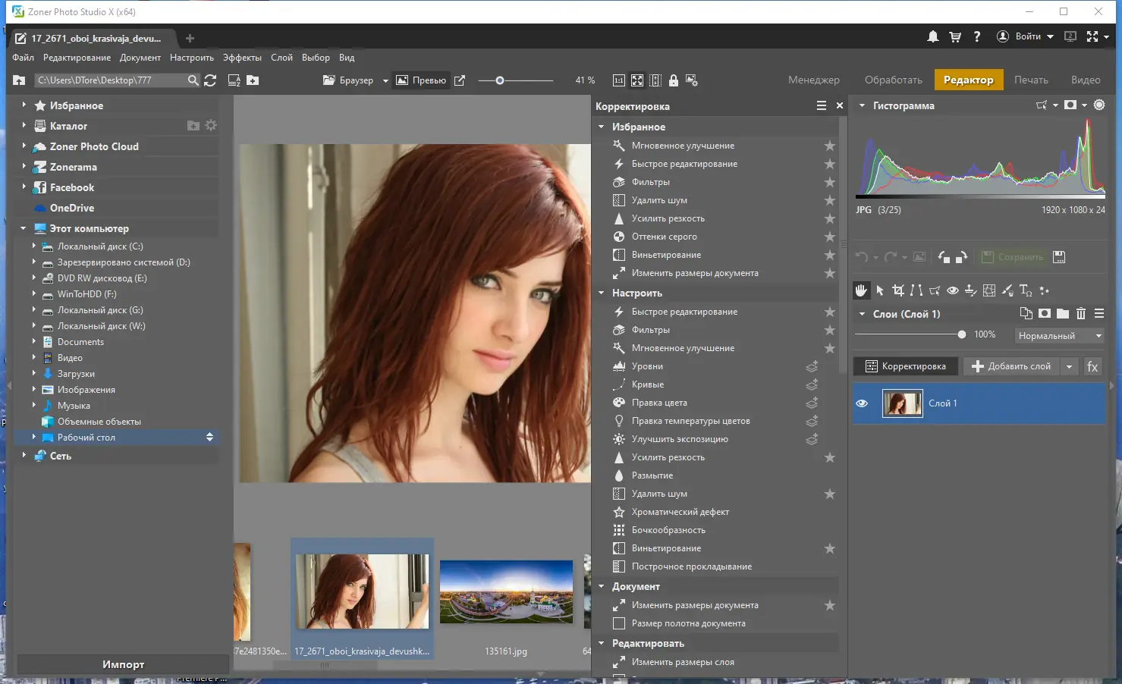
Task: Rotate the image left
Action: click(944, 257)
